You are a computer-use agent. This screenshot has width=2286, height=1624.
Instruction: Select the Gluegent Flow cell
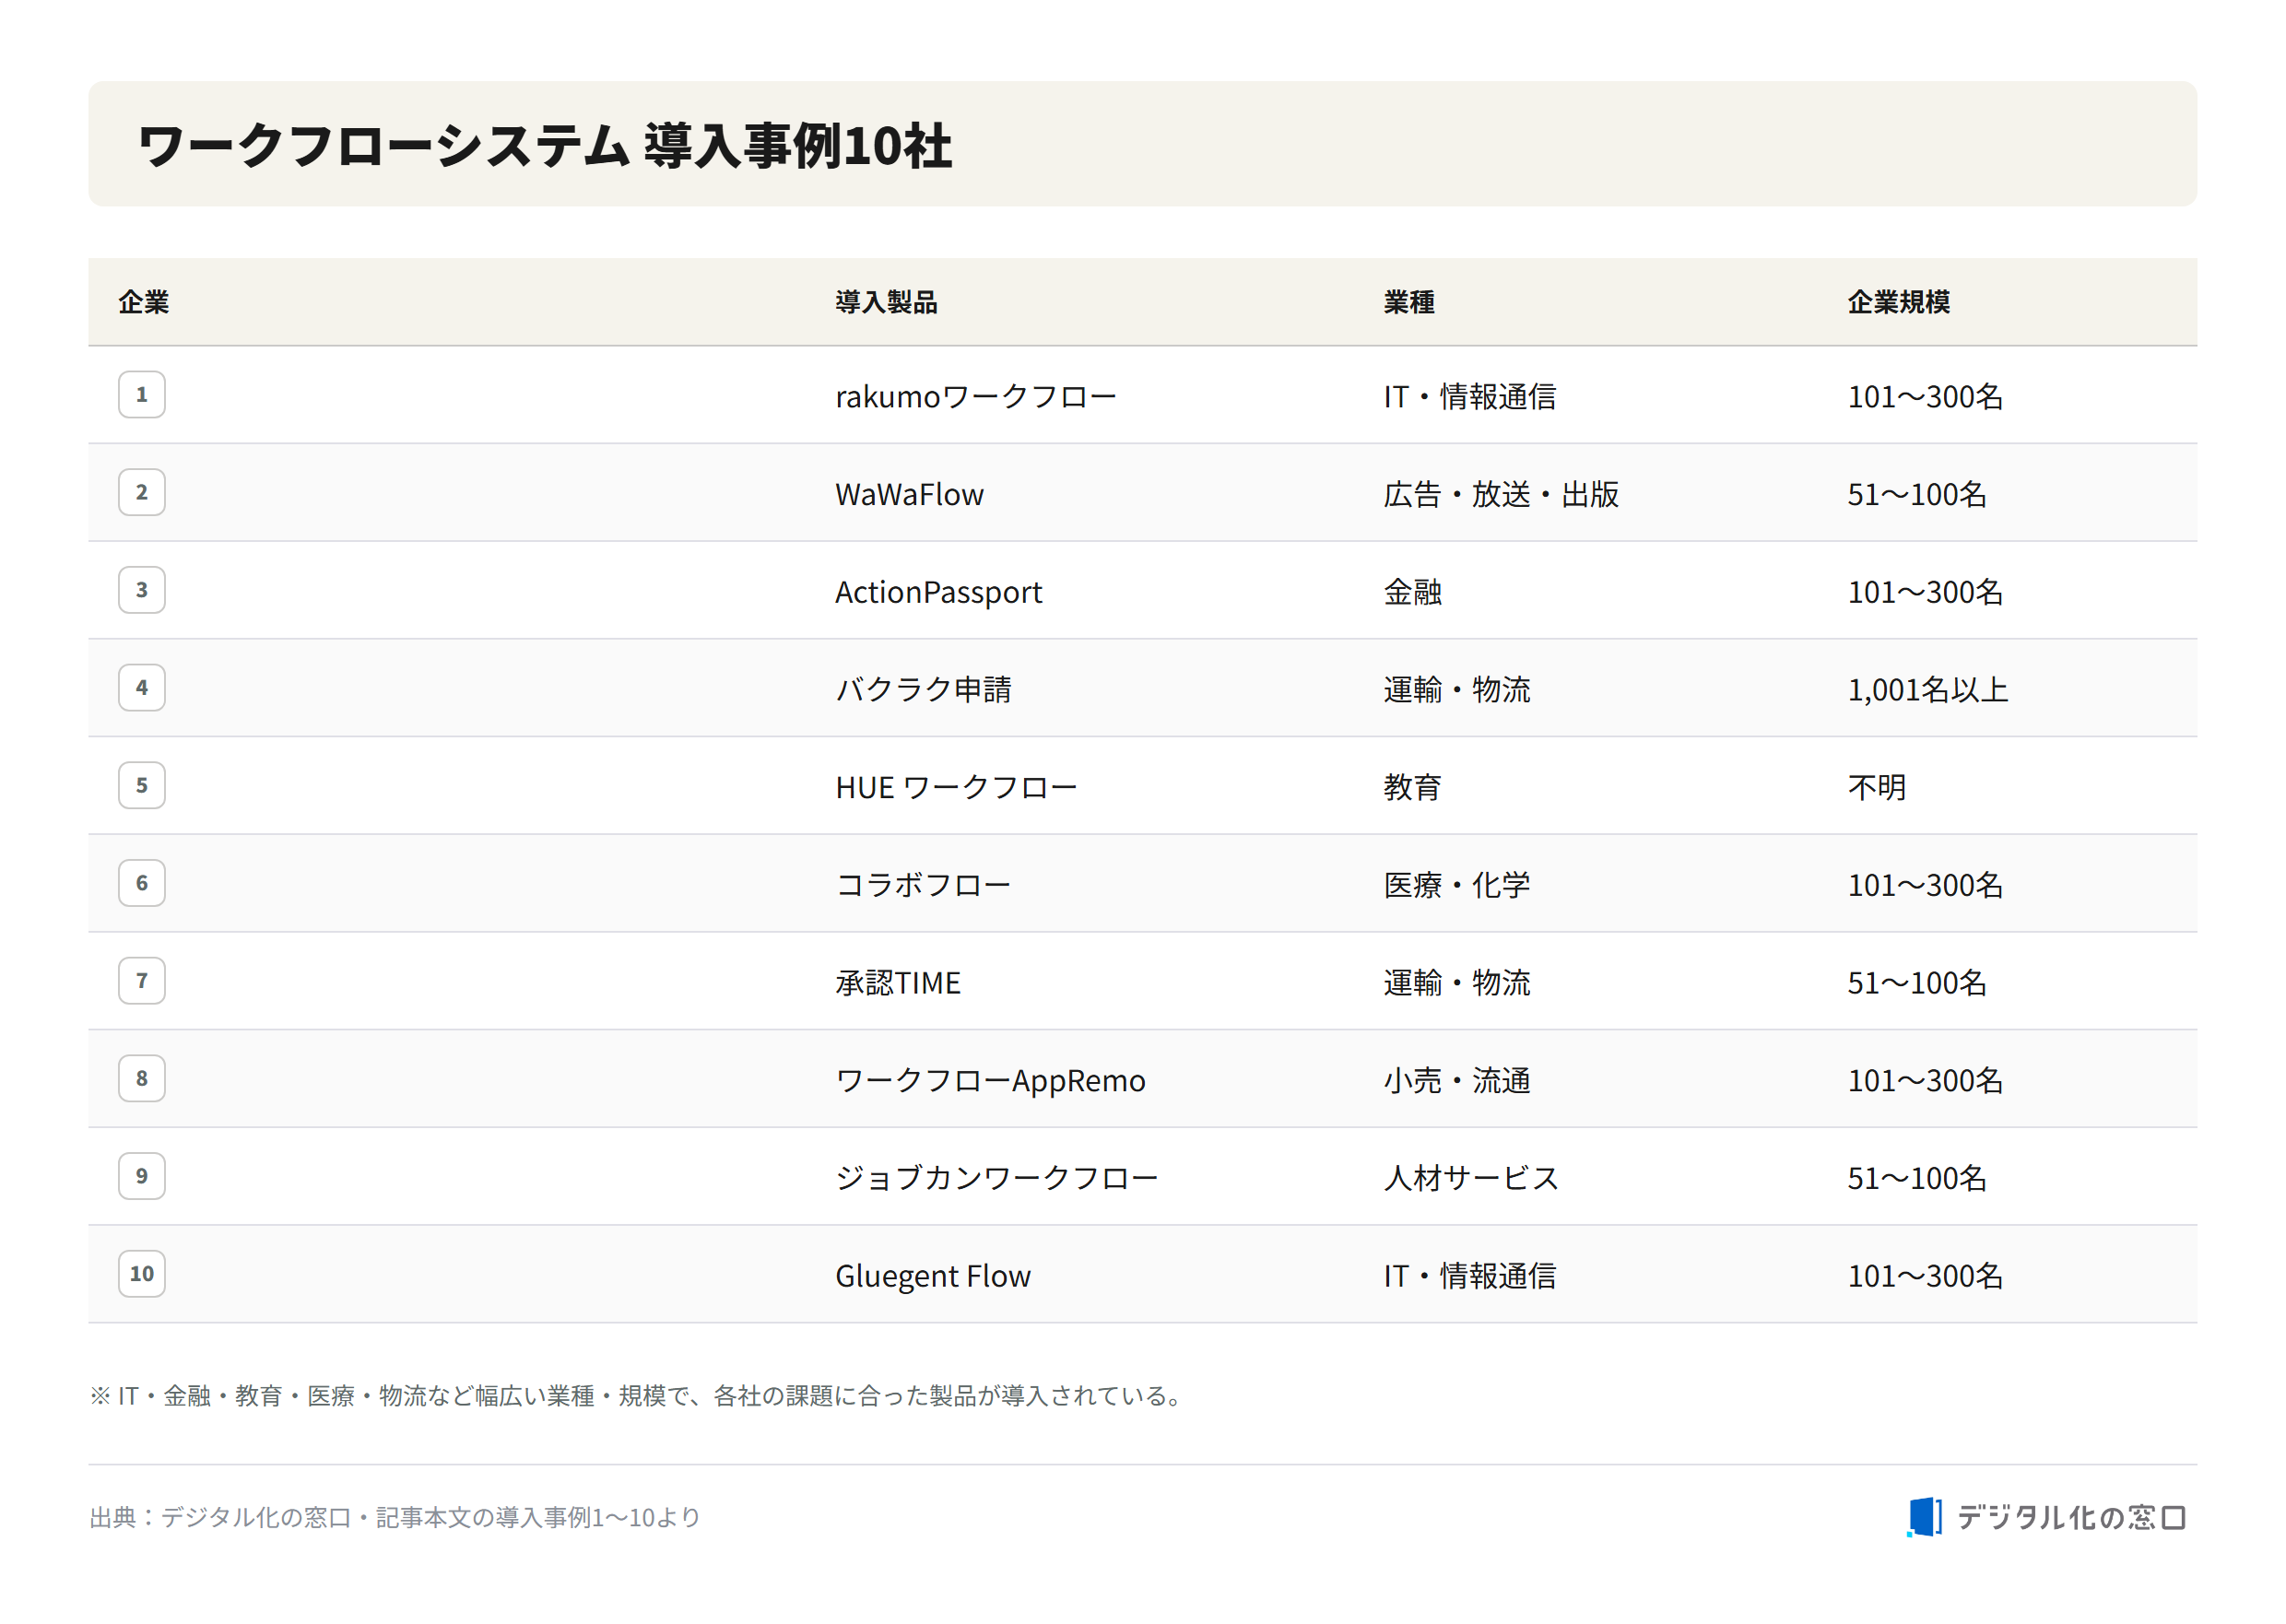pos(933,1276)
